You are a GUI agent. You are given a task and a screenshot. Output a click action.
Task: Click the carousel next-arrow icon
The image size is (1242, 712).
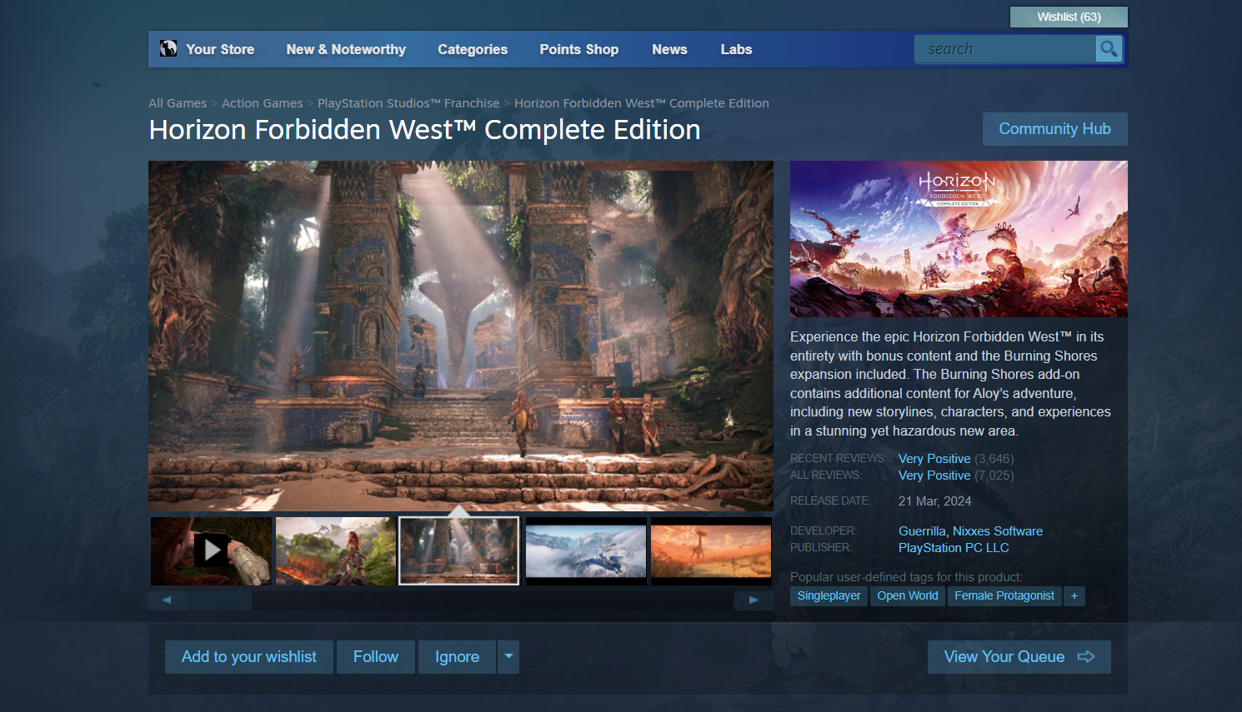coord(754,600)
